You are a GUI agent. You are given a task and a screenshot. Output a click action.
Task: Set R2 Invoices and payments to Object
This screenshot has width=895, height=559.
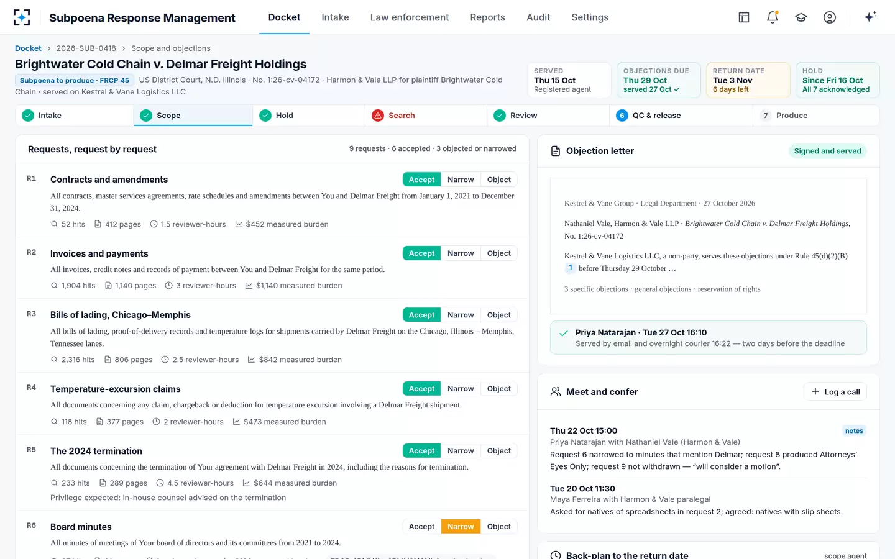click(x=499, y=253)
